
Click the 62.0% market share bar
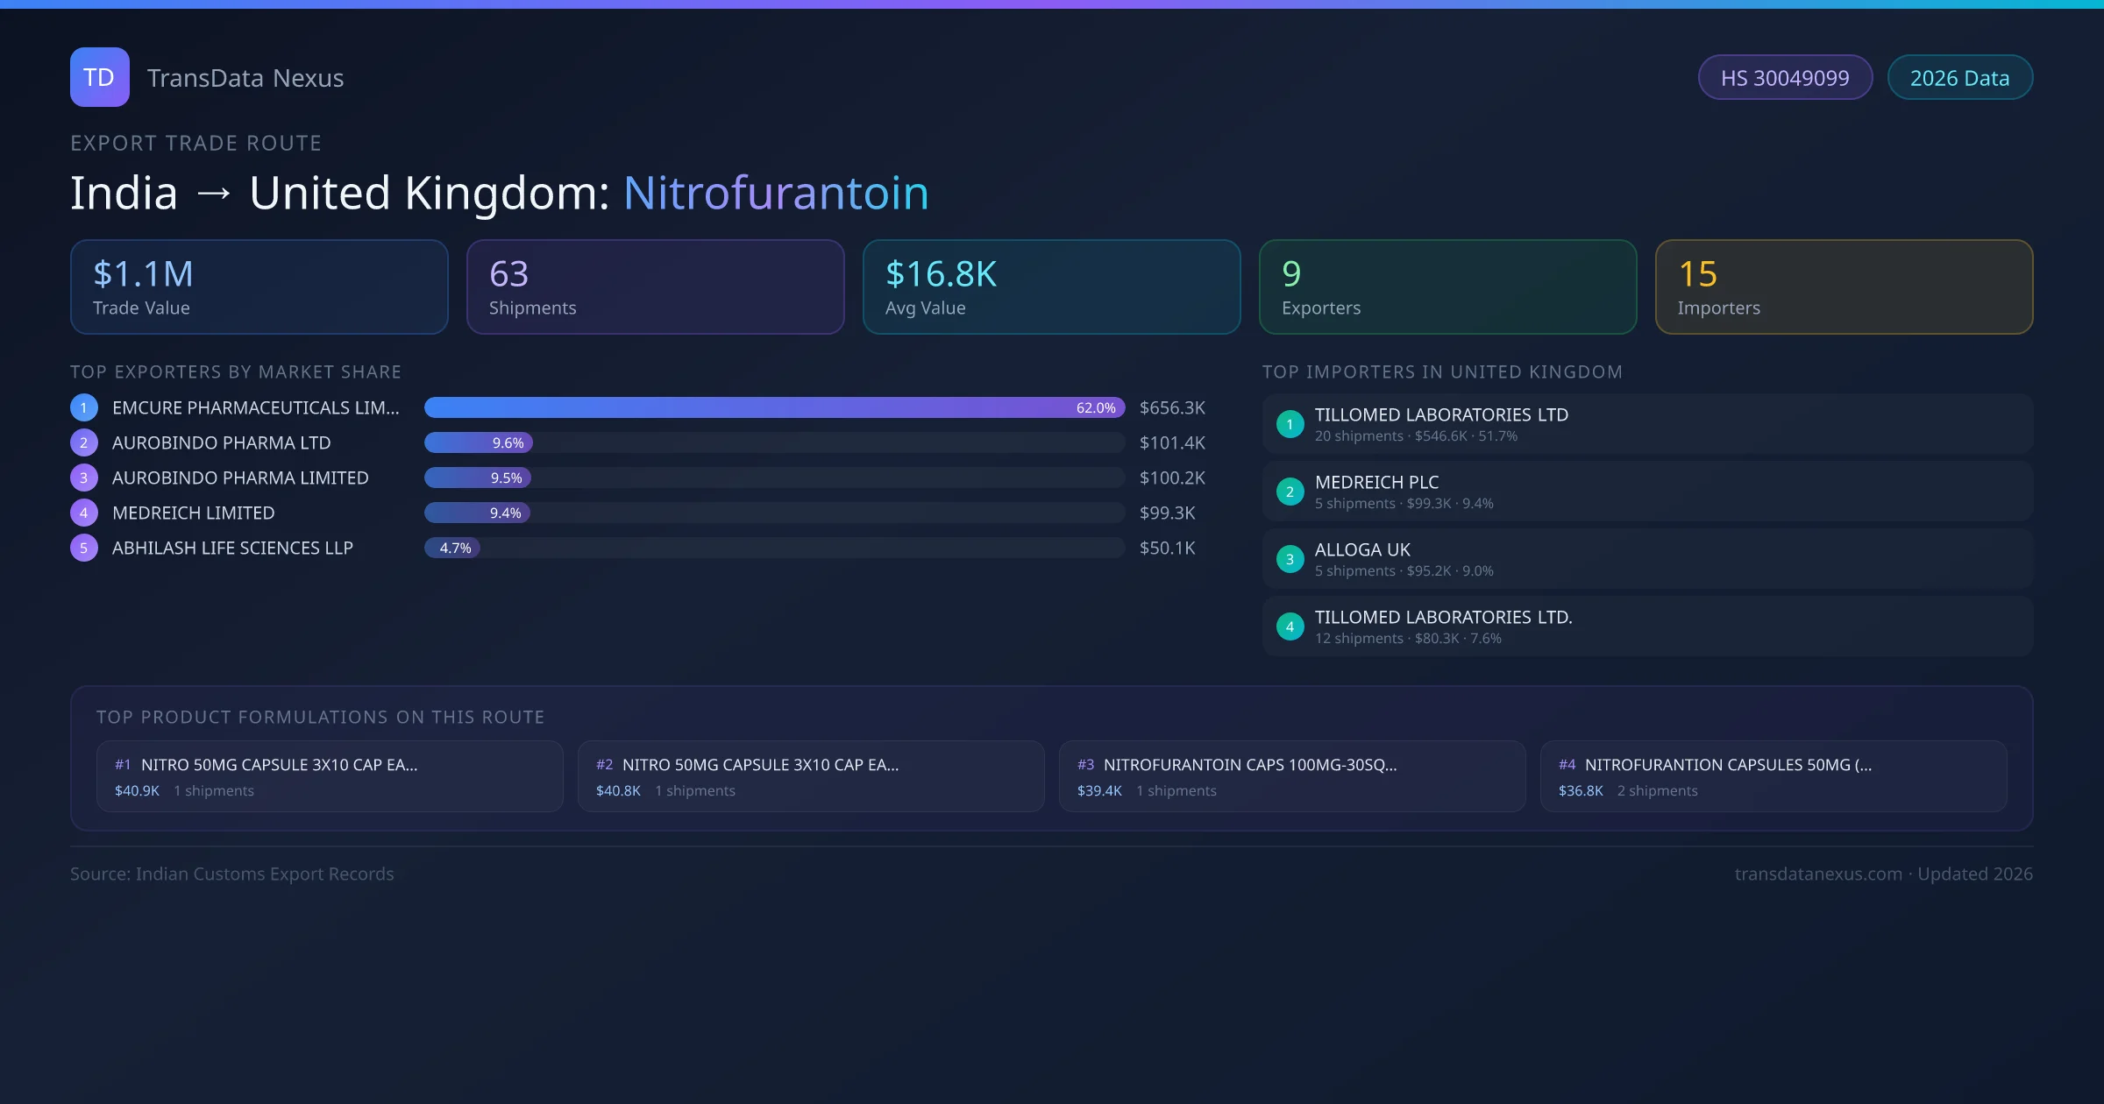pos(774,407)
